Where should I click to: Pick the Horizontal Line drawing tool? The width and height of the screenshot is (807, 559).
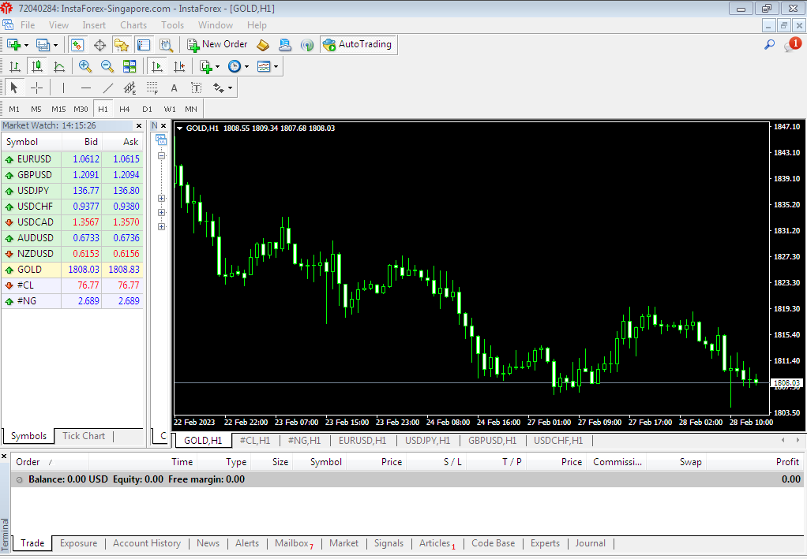[85, 88]
